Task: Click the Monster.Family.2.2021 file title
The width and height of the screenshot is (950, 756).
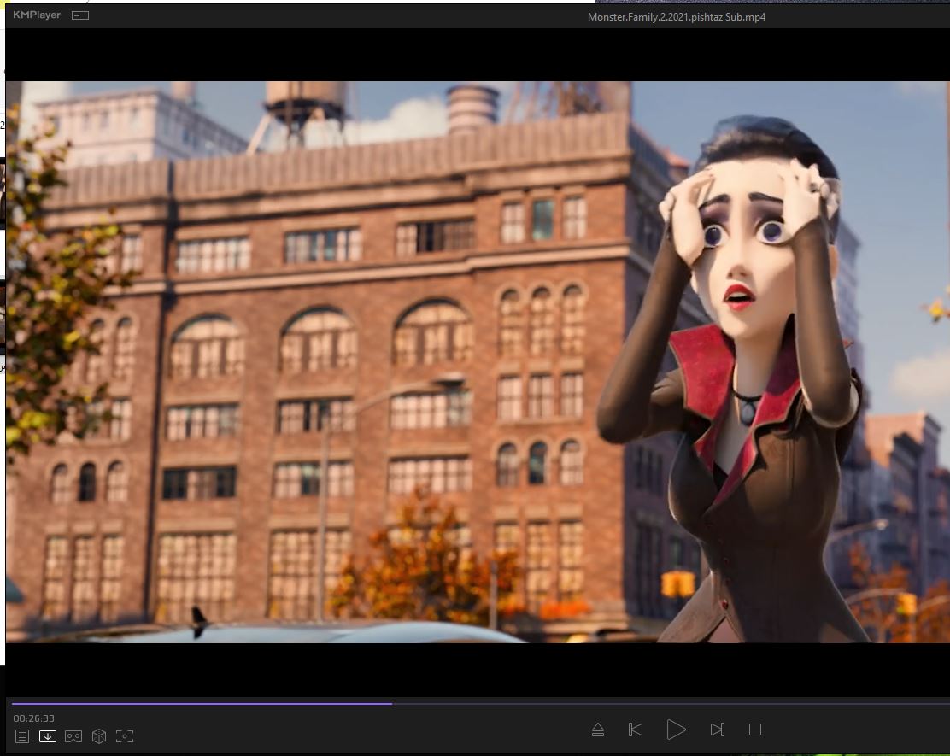Action: (676, 16)
